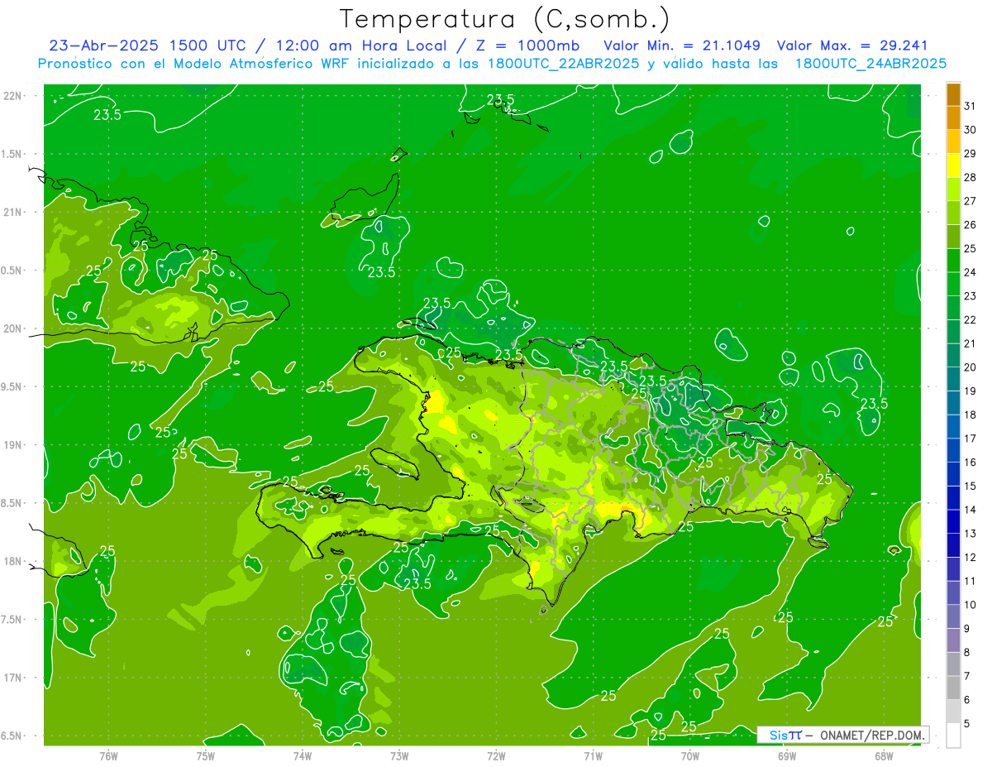Pick the amber legend band between 29 and 30

click(x=953, y=142)
